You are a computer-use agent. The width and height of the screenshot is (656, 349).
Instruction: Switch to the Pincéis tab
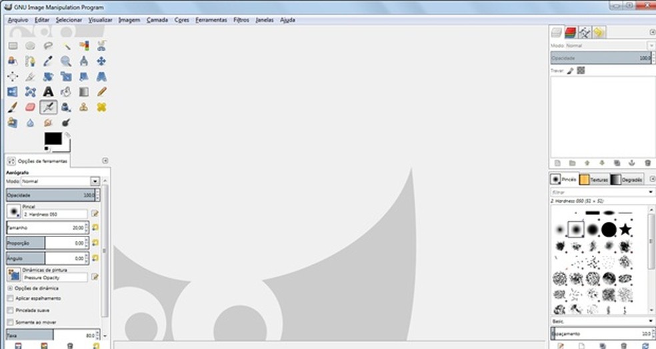[564, 179]
